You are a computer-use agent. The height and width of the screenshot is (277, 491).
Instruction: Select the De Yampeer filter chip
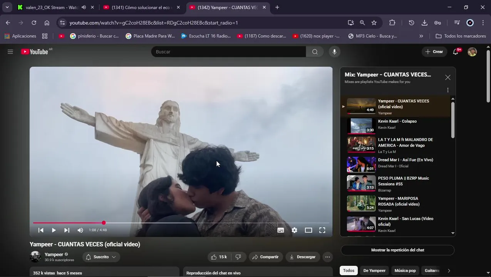(374, 270)
